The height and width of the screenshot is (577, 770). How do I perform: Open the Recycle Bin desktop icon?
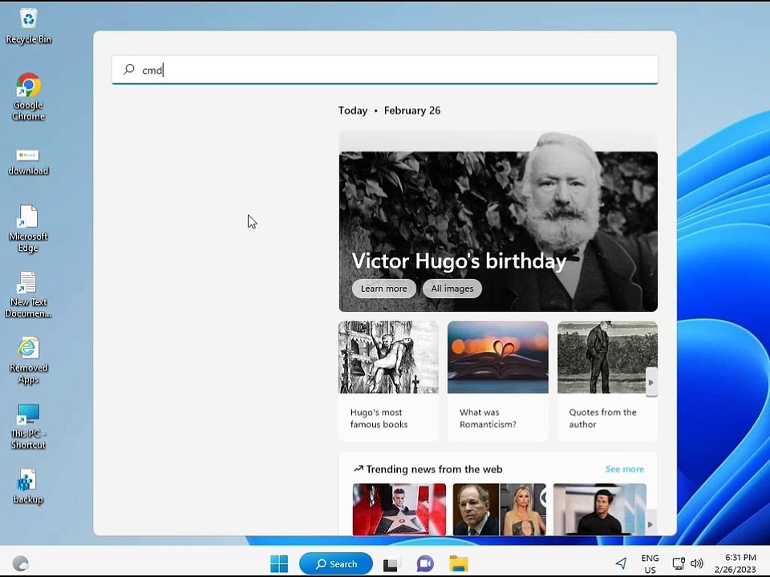click(x=29, y=26)
